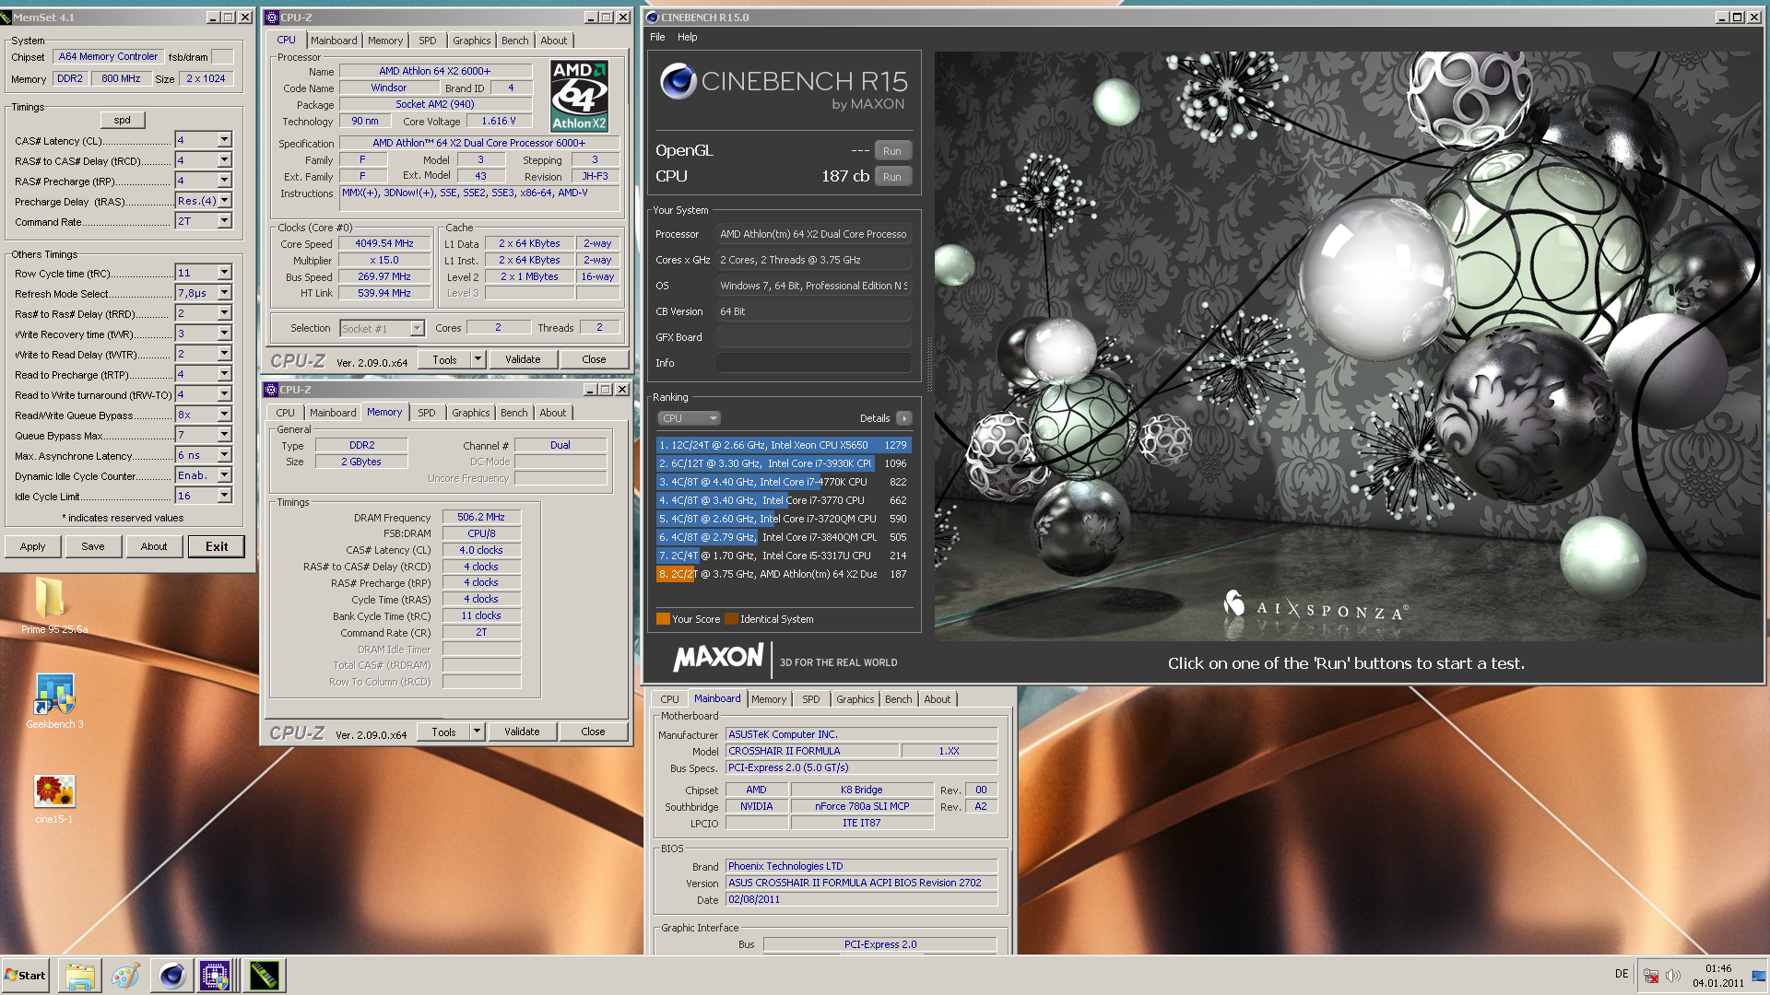
Task: Switch to Cinebench via its taskbar icon
Action: 171,976
